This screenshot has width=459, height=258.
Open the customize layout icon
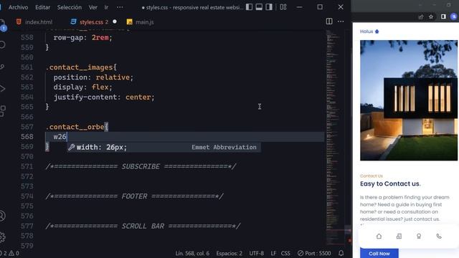coord(283,7)
